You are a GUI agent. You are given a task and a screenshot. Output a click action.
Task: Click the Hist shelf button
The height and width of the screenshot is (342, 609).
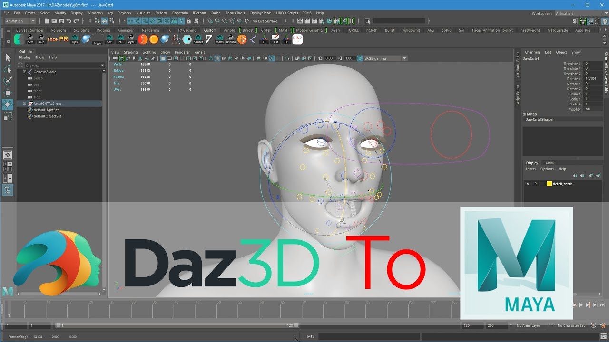[275, 39]
